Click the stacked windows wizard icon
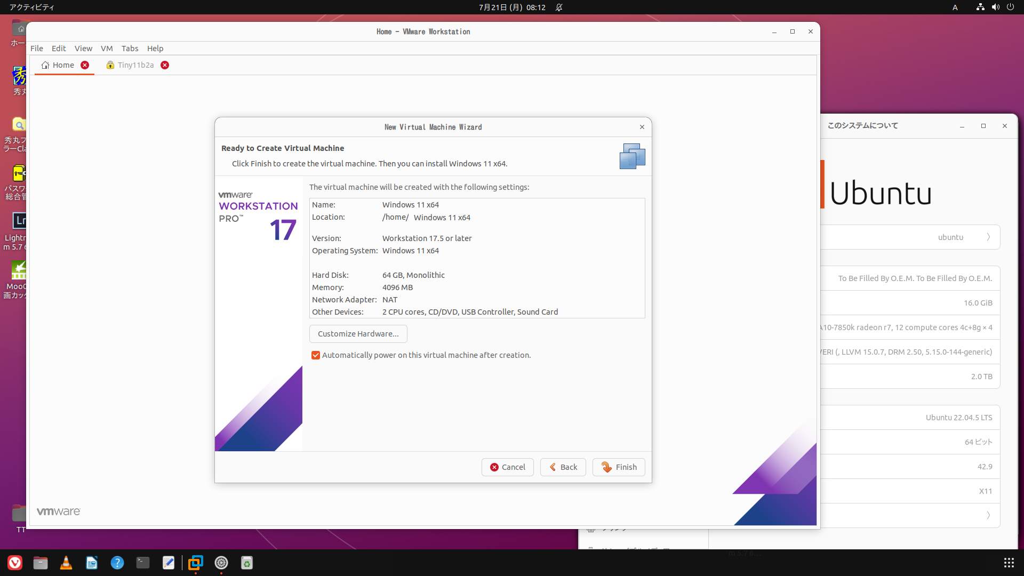This screenshot has height=576, width=1024. [632, 156]
